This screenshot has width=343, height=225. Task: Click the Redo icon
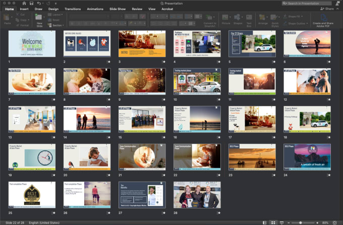48,4
